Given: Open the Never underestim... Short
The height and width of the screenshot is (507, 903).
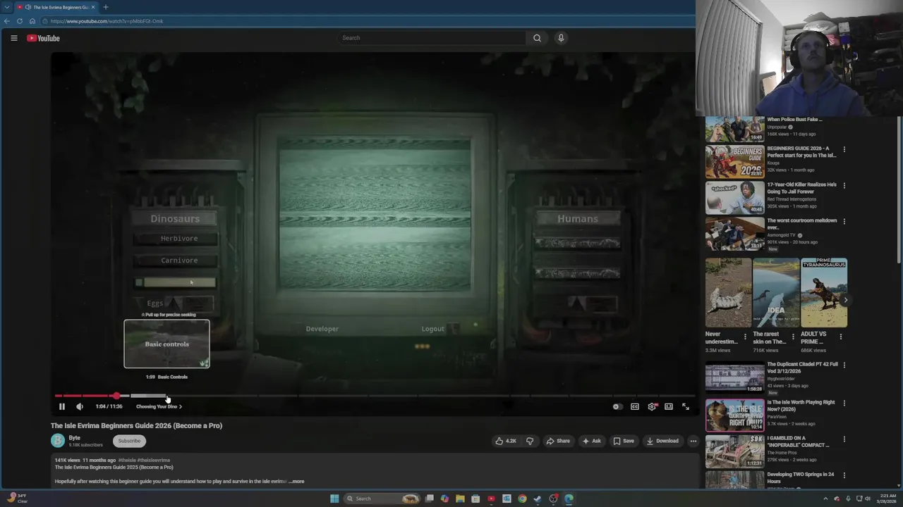Looking at the screenshot, I should tap(728, 293).
